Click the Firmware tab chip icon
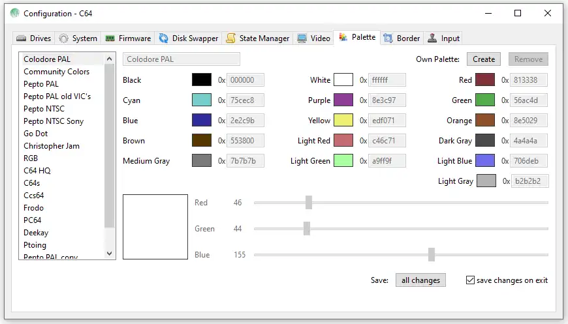568x324 pixels. tap(110, 38)
